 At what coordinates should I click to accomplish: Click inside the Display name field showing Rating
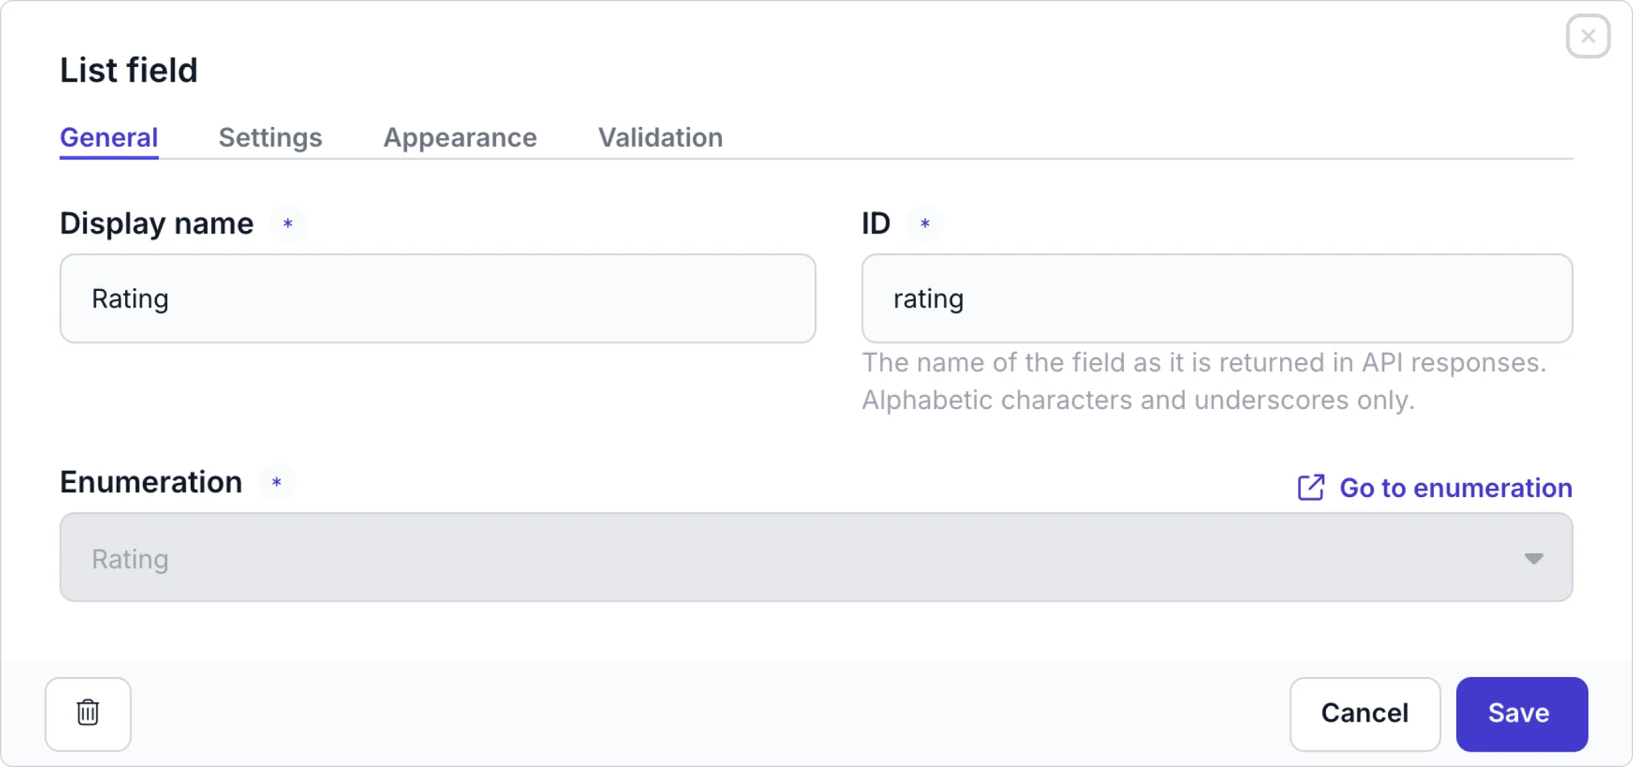coord(438,299)
